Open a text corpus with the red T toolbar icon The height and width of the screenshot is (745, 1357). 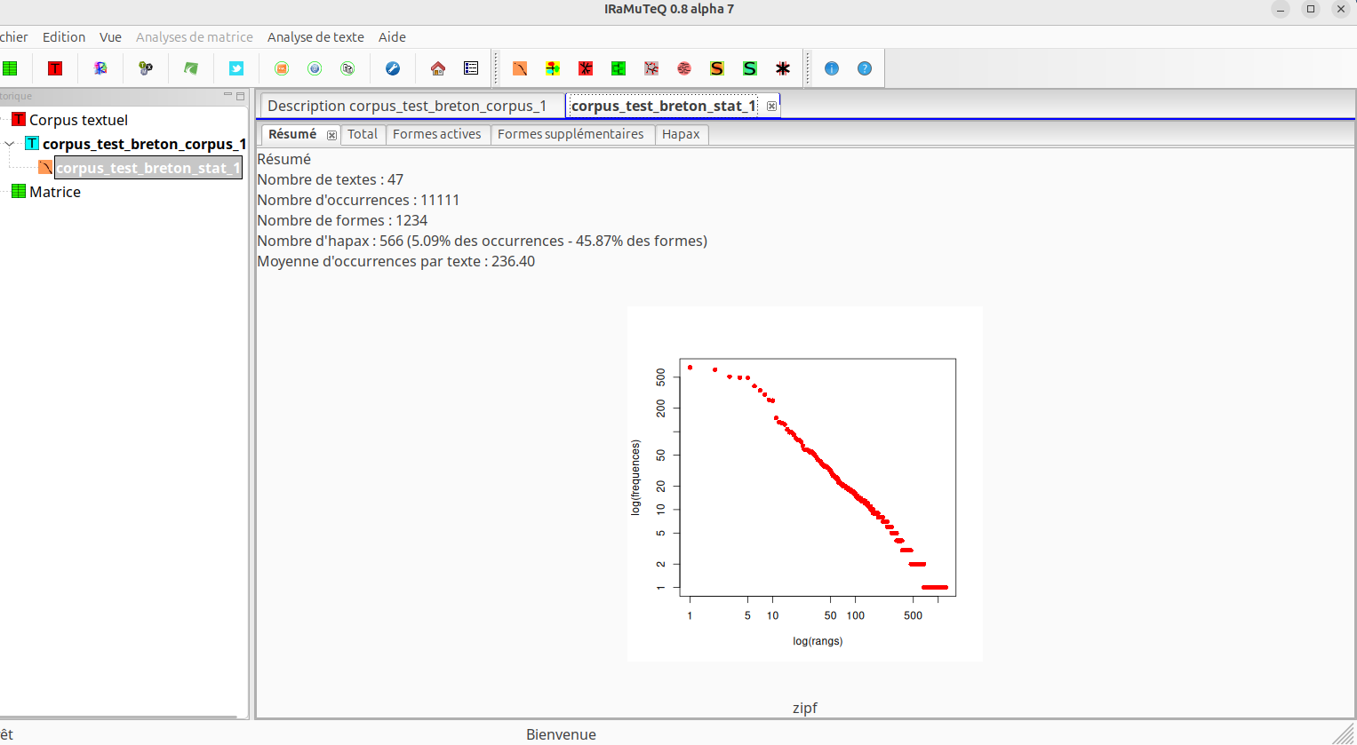pyautogui.click(x=55, y=68)
